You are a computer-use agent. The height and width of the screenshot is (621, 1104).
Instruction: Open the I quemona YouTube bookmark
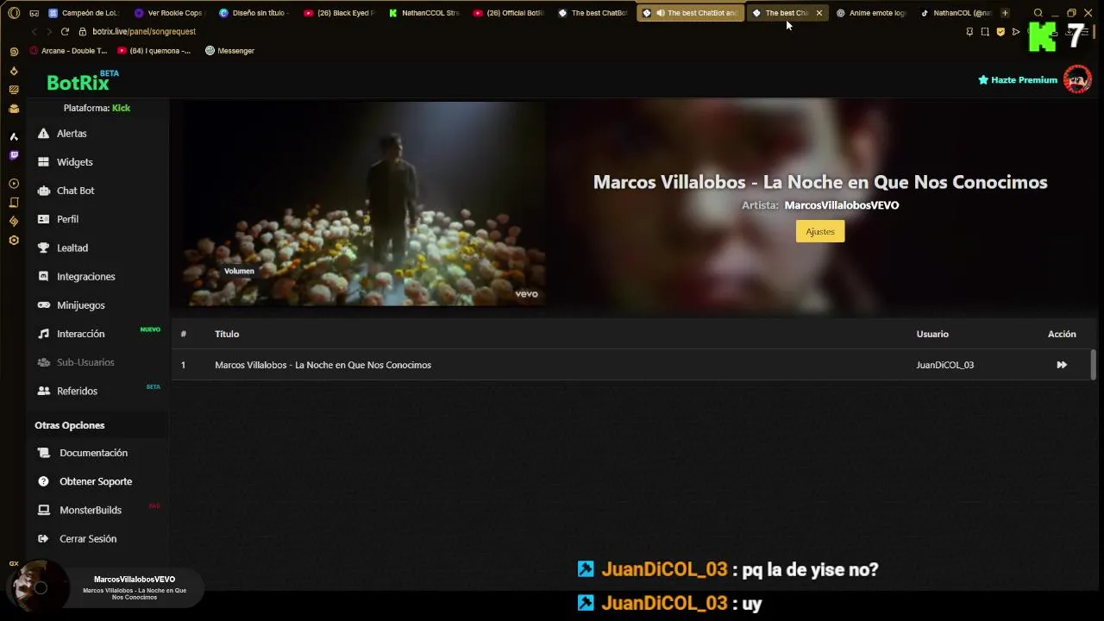coord(154,51)
